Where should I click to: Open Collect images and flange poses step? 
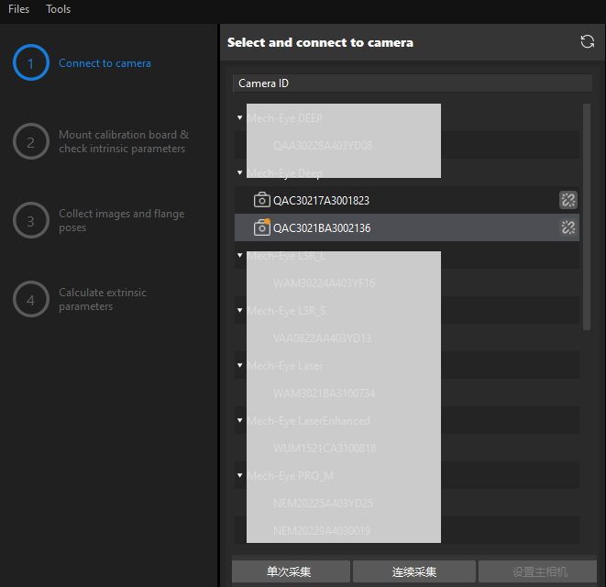coord(122,220)
